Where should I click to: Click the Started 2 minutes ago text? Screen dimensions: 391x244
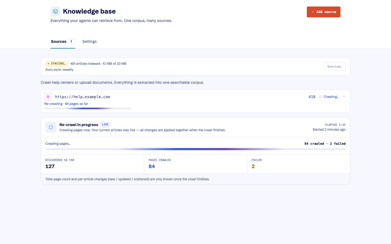329,130
